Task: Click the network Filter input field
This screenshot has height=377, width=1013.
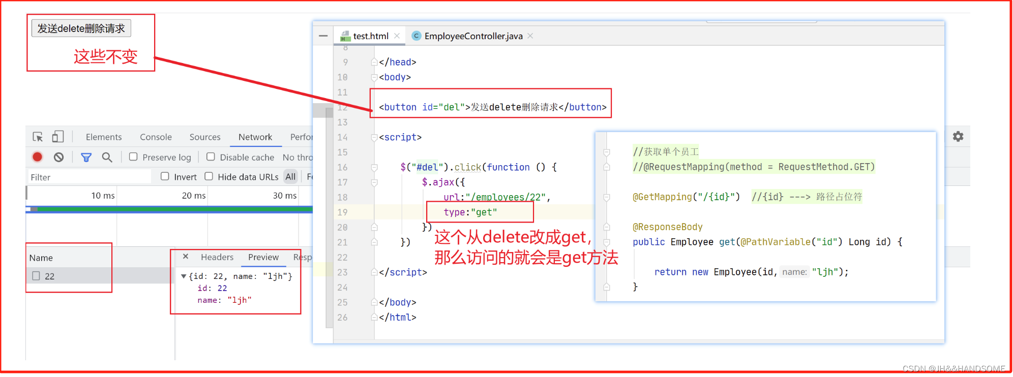Action: pos(89,177)
